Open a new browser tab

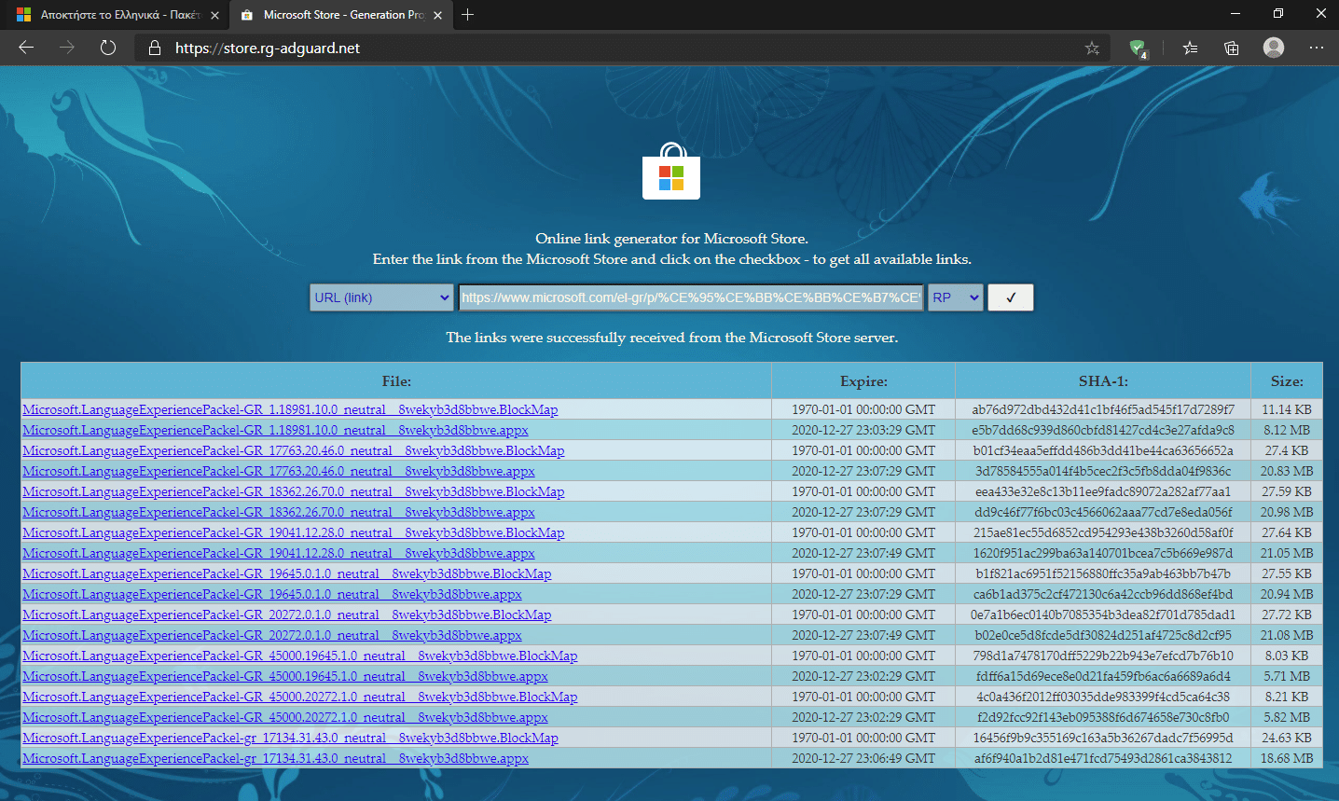click(x=467, y=15)
